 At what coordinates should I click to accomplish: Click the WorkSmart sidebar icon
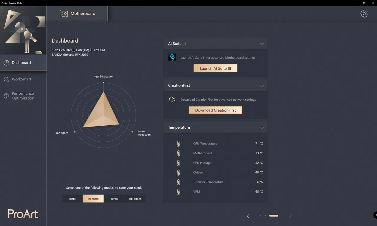coord(6,79)
